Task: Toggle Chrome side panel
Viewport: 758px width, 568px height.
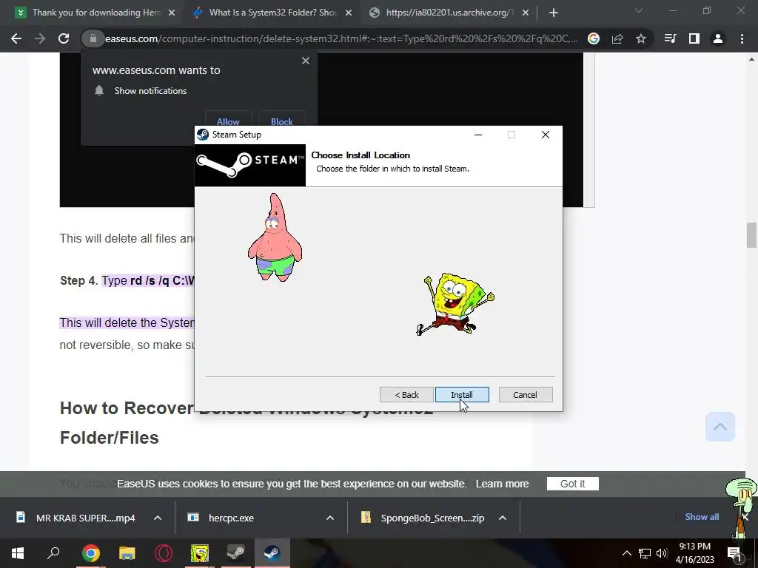Action: [694, 38]
